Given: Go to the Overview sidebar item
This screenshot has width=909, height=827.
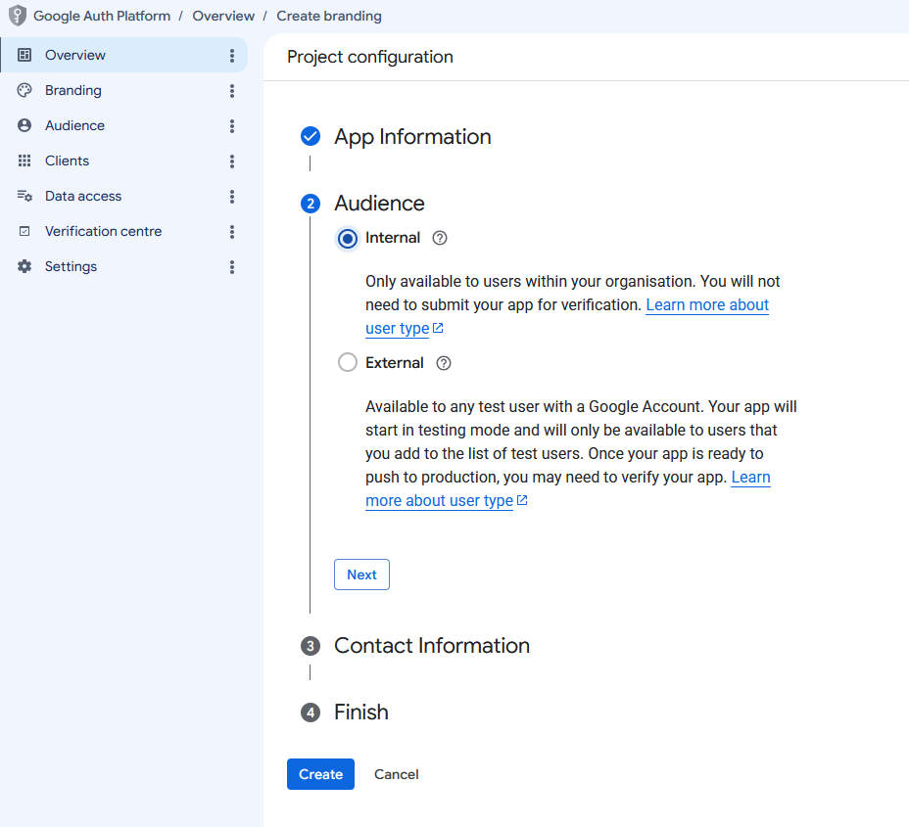Looking at the screenshot, I should pyautogui.click(x=124, y=55).
